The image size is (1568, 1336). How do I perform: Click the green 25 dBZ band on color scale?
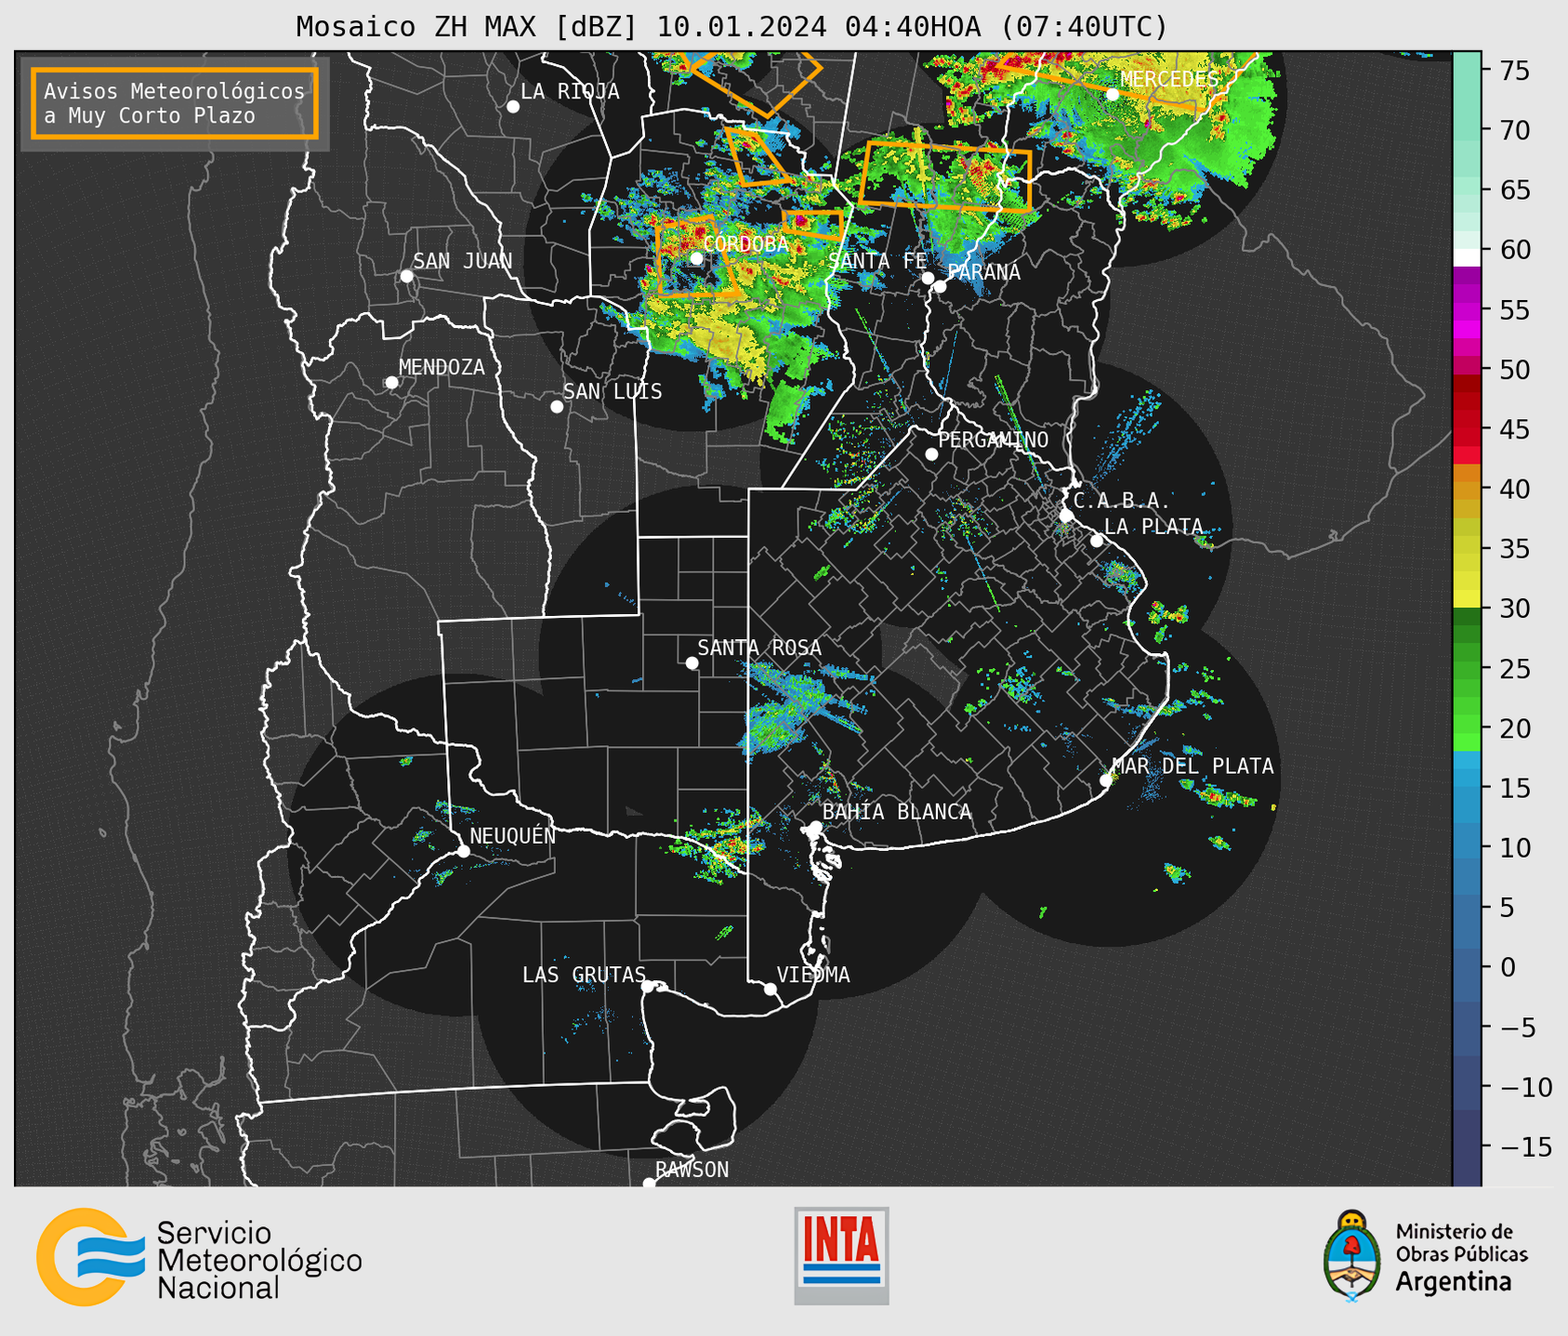(1467, 668)
